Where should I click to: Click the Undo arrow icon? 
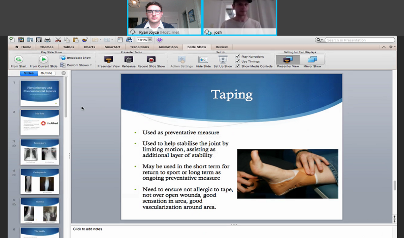tap(95, 40)
